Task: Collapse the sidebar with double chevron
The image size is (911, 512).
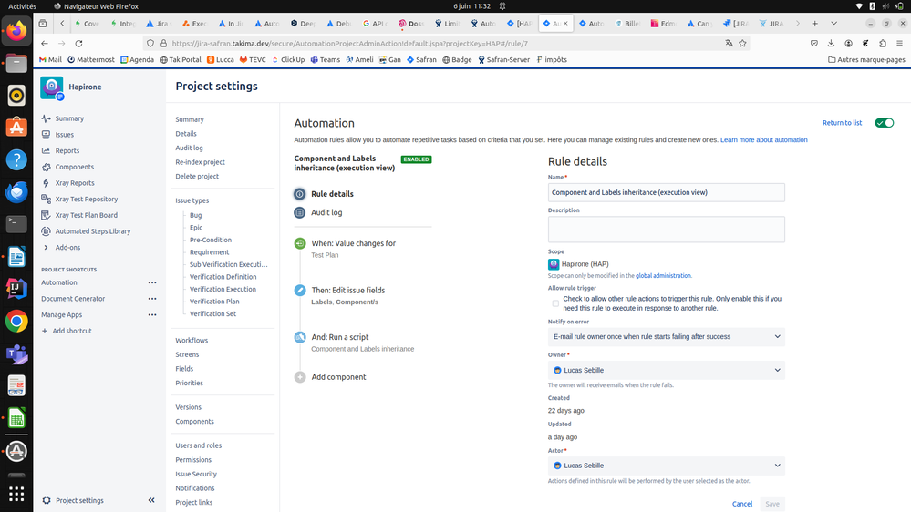Action: tap(151, 500)
